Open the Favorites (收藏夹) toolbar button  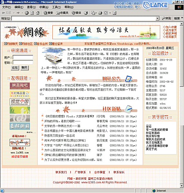[x=62, y=13]
